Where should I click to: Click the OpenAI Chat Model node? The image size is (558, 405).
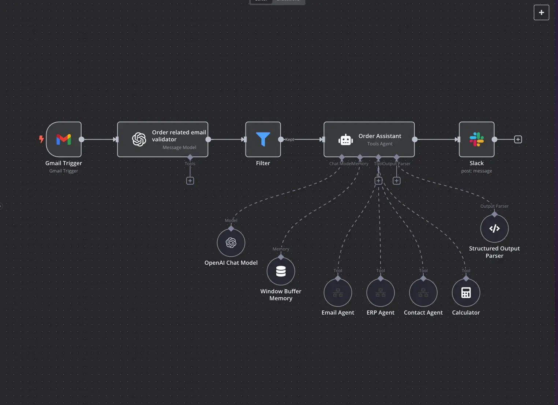point(231,243)
